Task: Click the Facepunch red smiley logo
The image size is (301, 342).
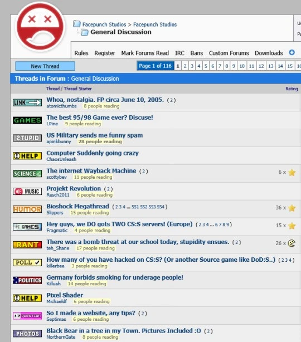Action: click(x=40, y=27)
